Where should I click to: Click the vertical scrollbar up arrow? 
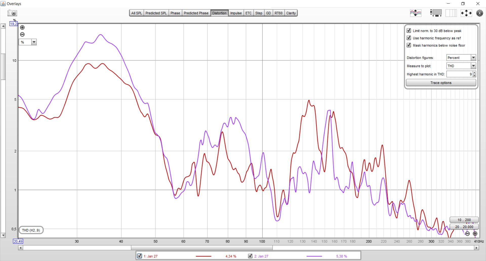(3, 26)
